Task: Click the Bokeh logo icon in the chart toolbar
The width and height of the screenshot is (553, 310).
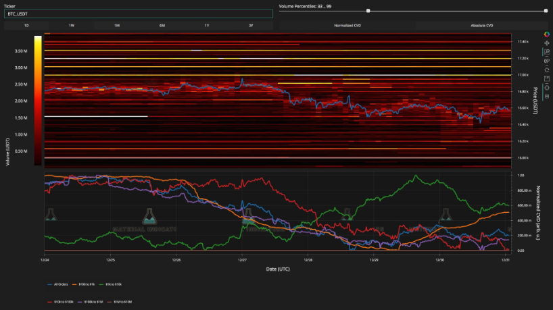Action: (x=546, y=34)
